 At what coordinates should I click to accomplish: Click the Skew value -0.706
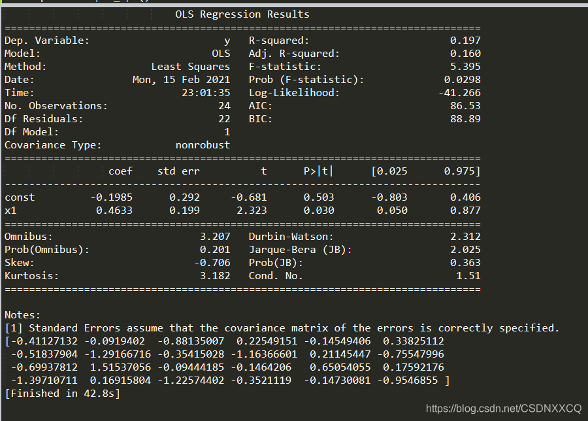point(212,263)
